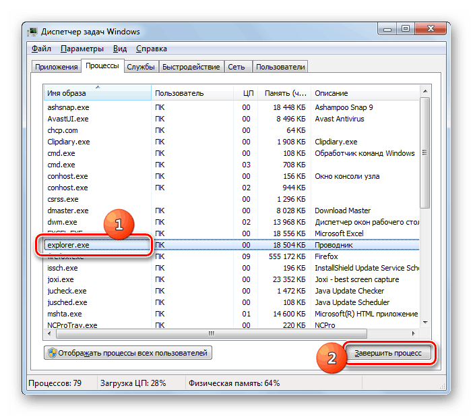Screen dimensions: 473x417
Task: Switch to the Приложения tab
Action: (x=57, y=67)
